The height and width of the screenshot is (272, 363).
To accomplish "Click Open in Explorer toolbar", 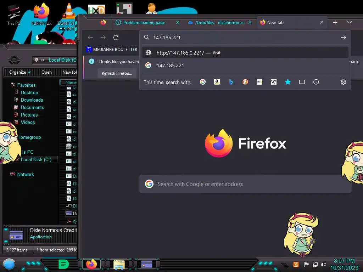I will pyautogui.click(x=46, y=72).
